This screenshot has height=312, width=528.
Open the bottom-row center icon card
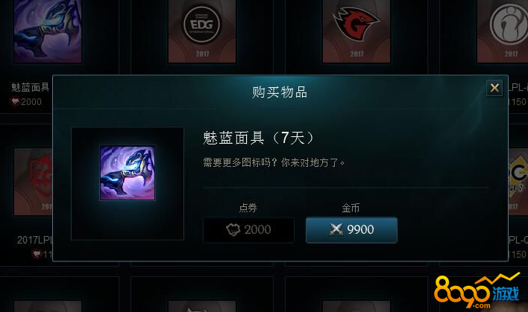[202, 306]
